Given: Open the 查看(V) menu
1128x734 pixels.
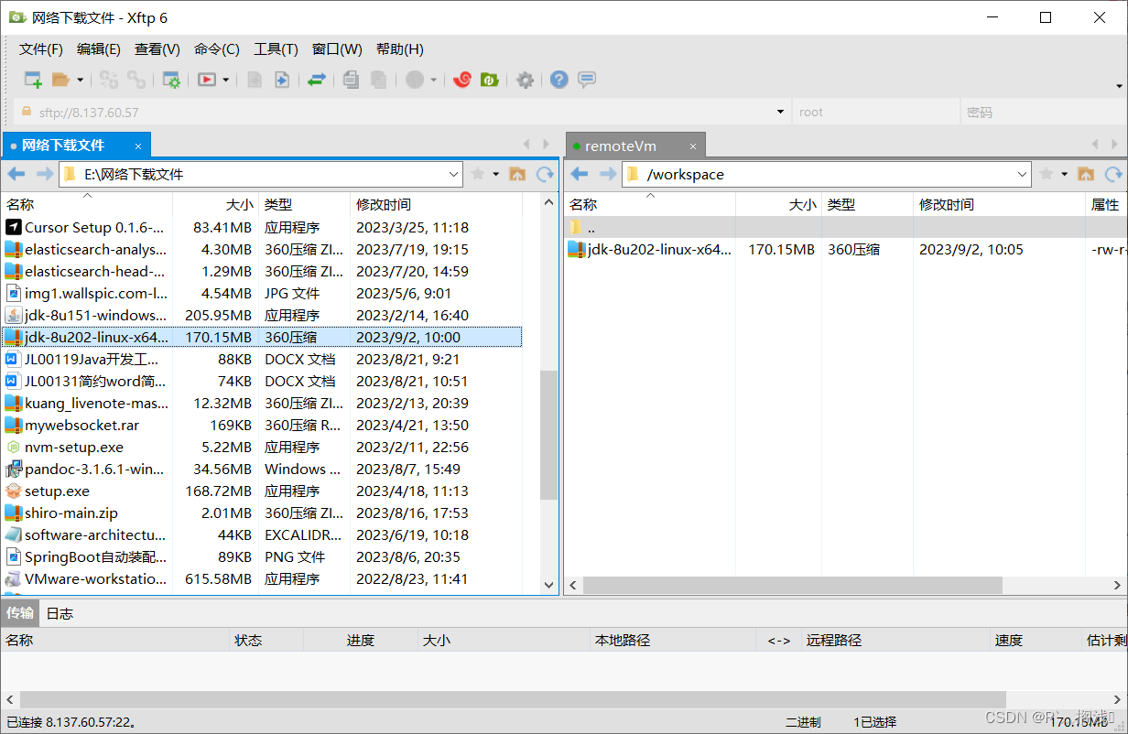Looking at the screenshot, I should point(157,49).
